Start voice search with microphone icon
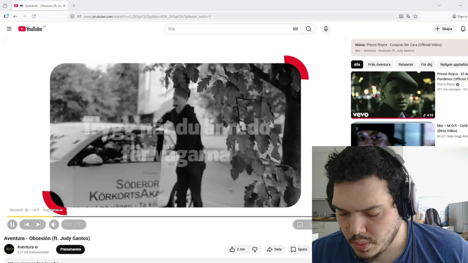Image resolution: width=468 pixels, height=263 pixels. pos(326,29)
